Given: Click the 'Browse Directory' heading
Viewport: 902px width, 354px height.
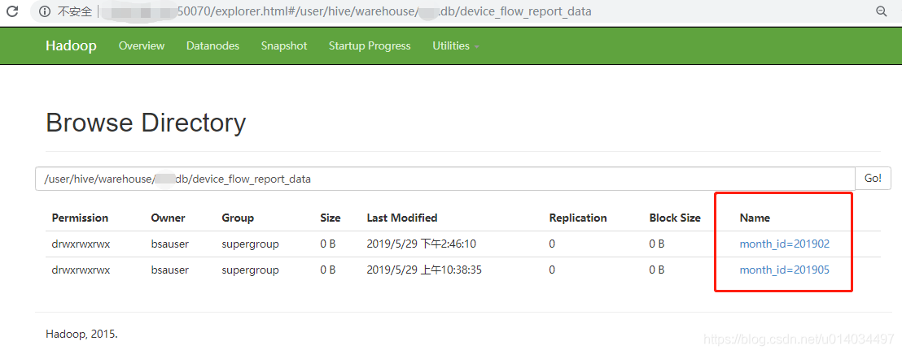Looking at the screenshot, I should pyautogui.click(x=146, y=123).
